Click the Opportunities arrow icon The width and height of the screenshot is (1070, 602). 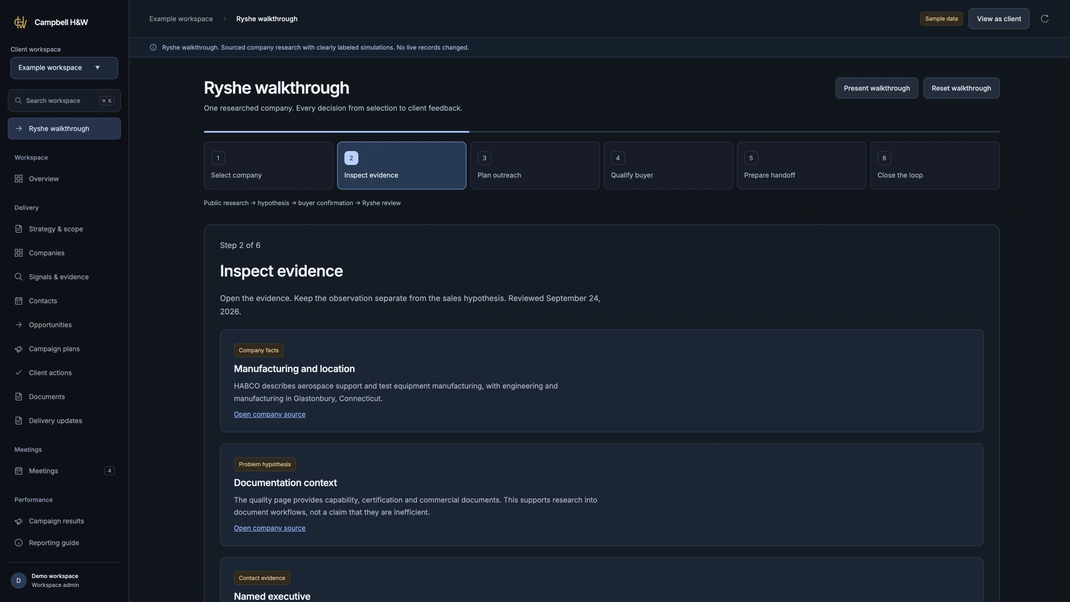(x=18, y=325)
